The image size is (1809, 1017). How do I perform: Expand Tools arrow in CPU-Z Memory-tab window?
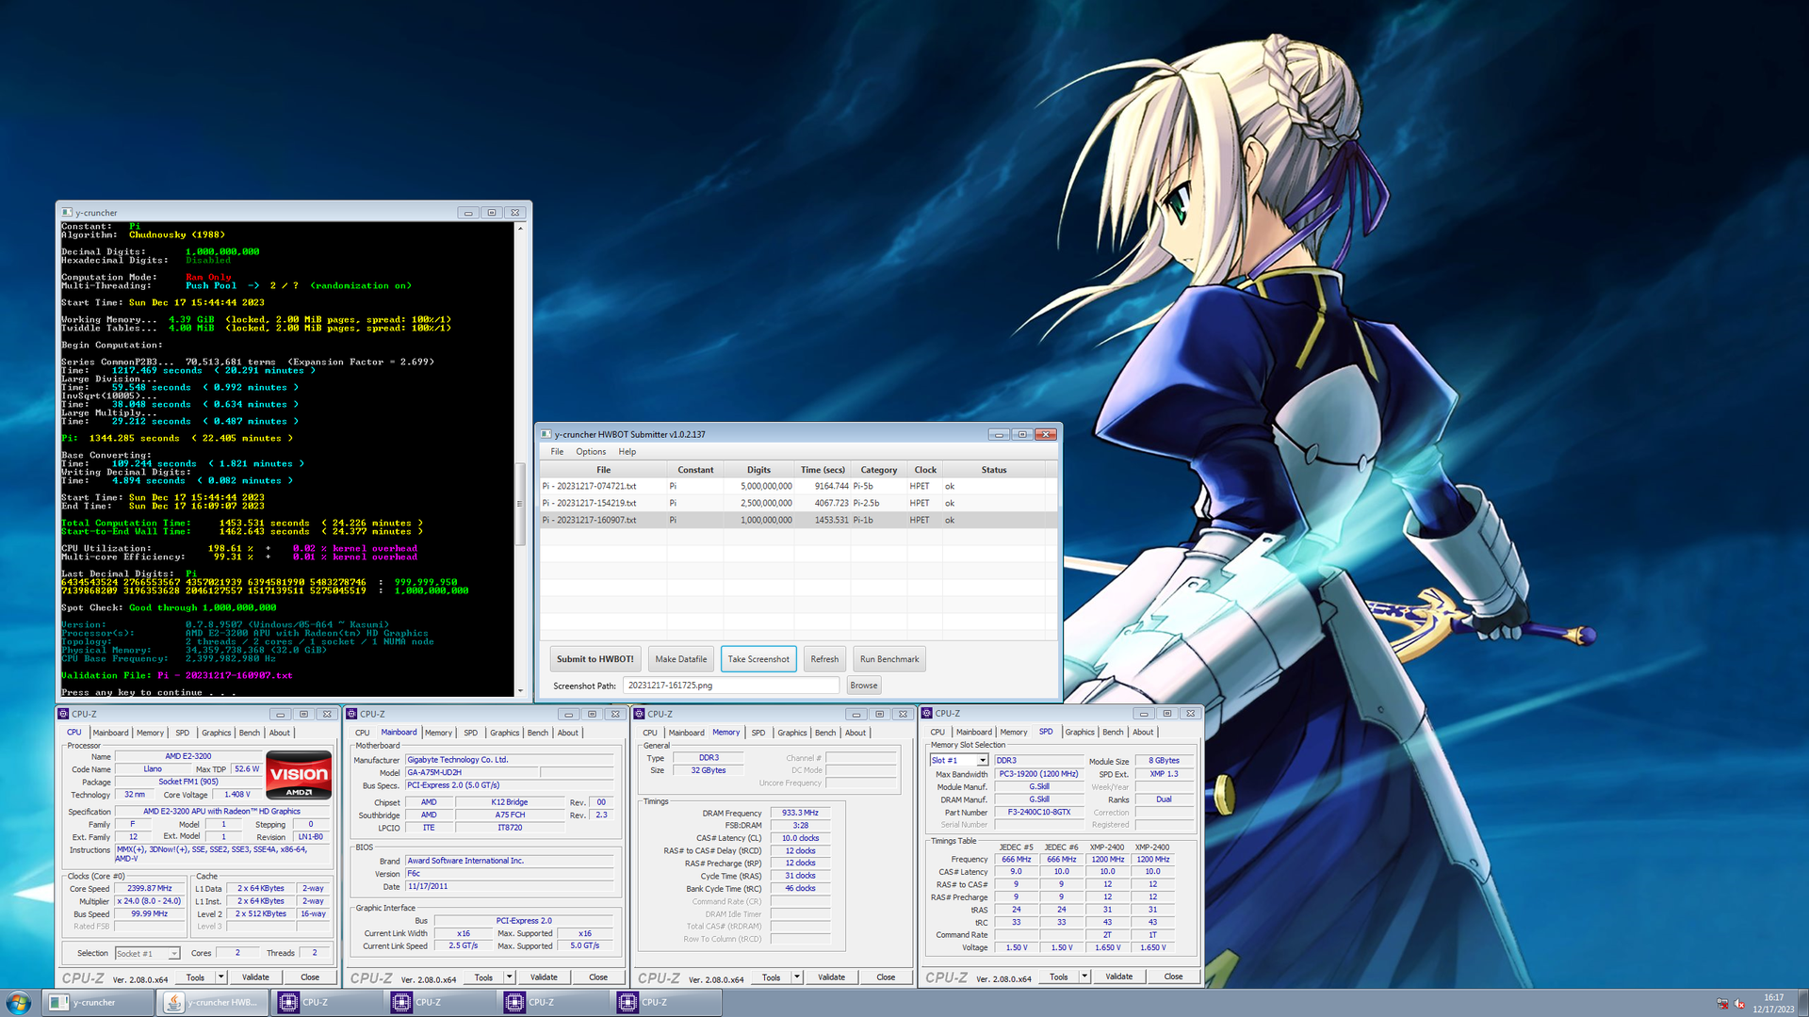coord(797,977)
